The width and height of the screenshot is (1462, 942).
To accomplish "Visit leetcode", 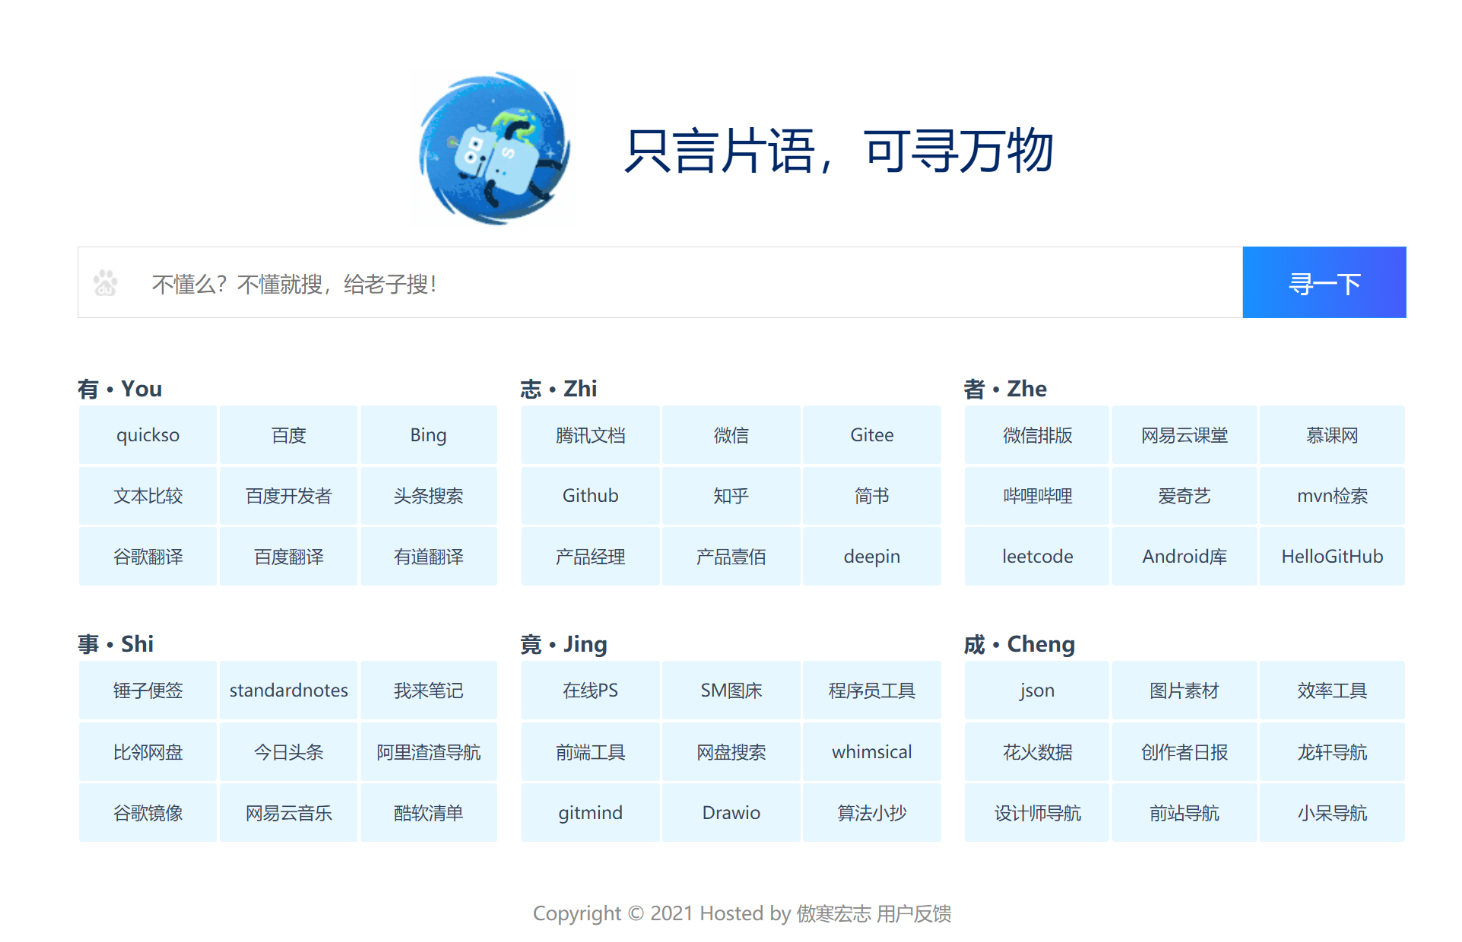I will click(x=1037, y=557).
